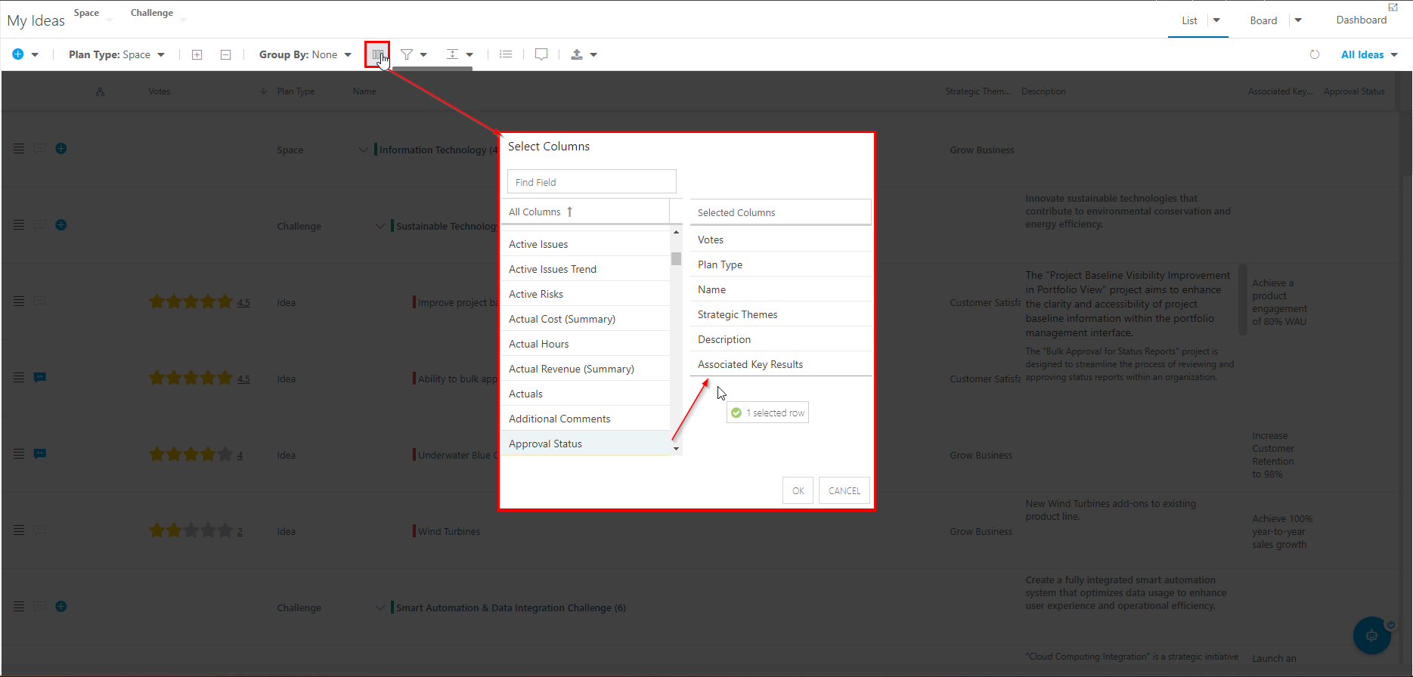
Task: Click the All Columns list scroll-down arrow
Action: pos(676,449)
